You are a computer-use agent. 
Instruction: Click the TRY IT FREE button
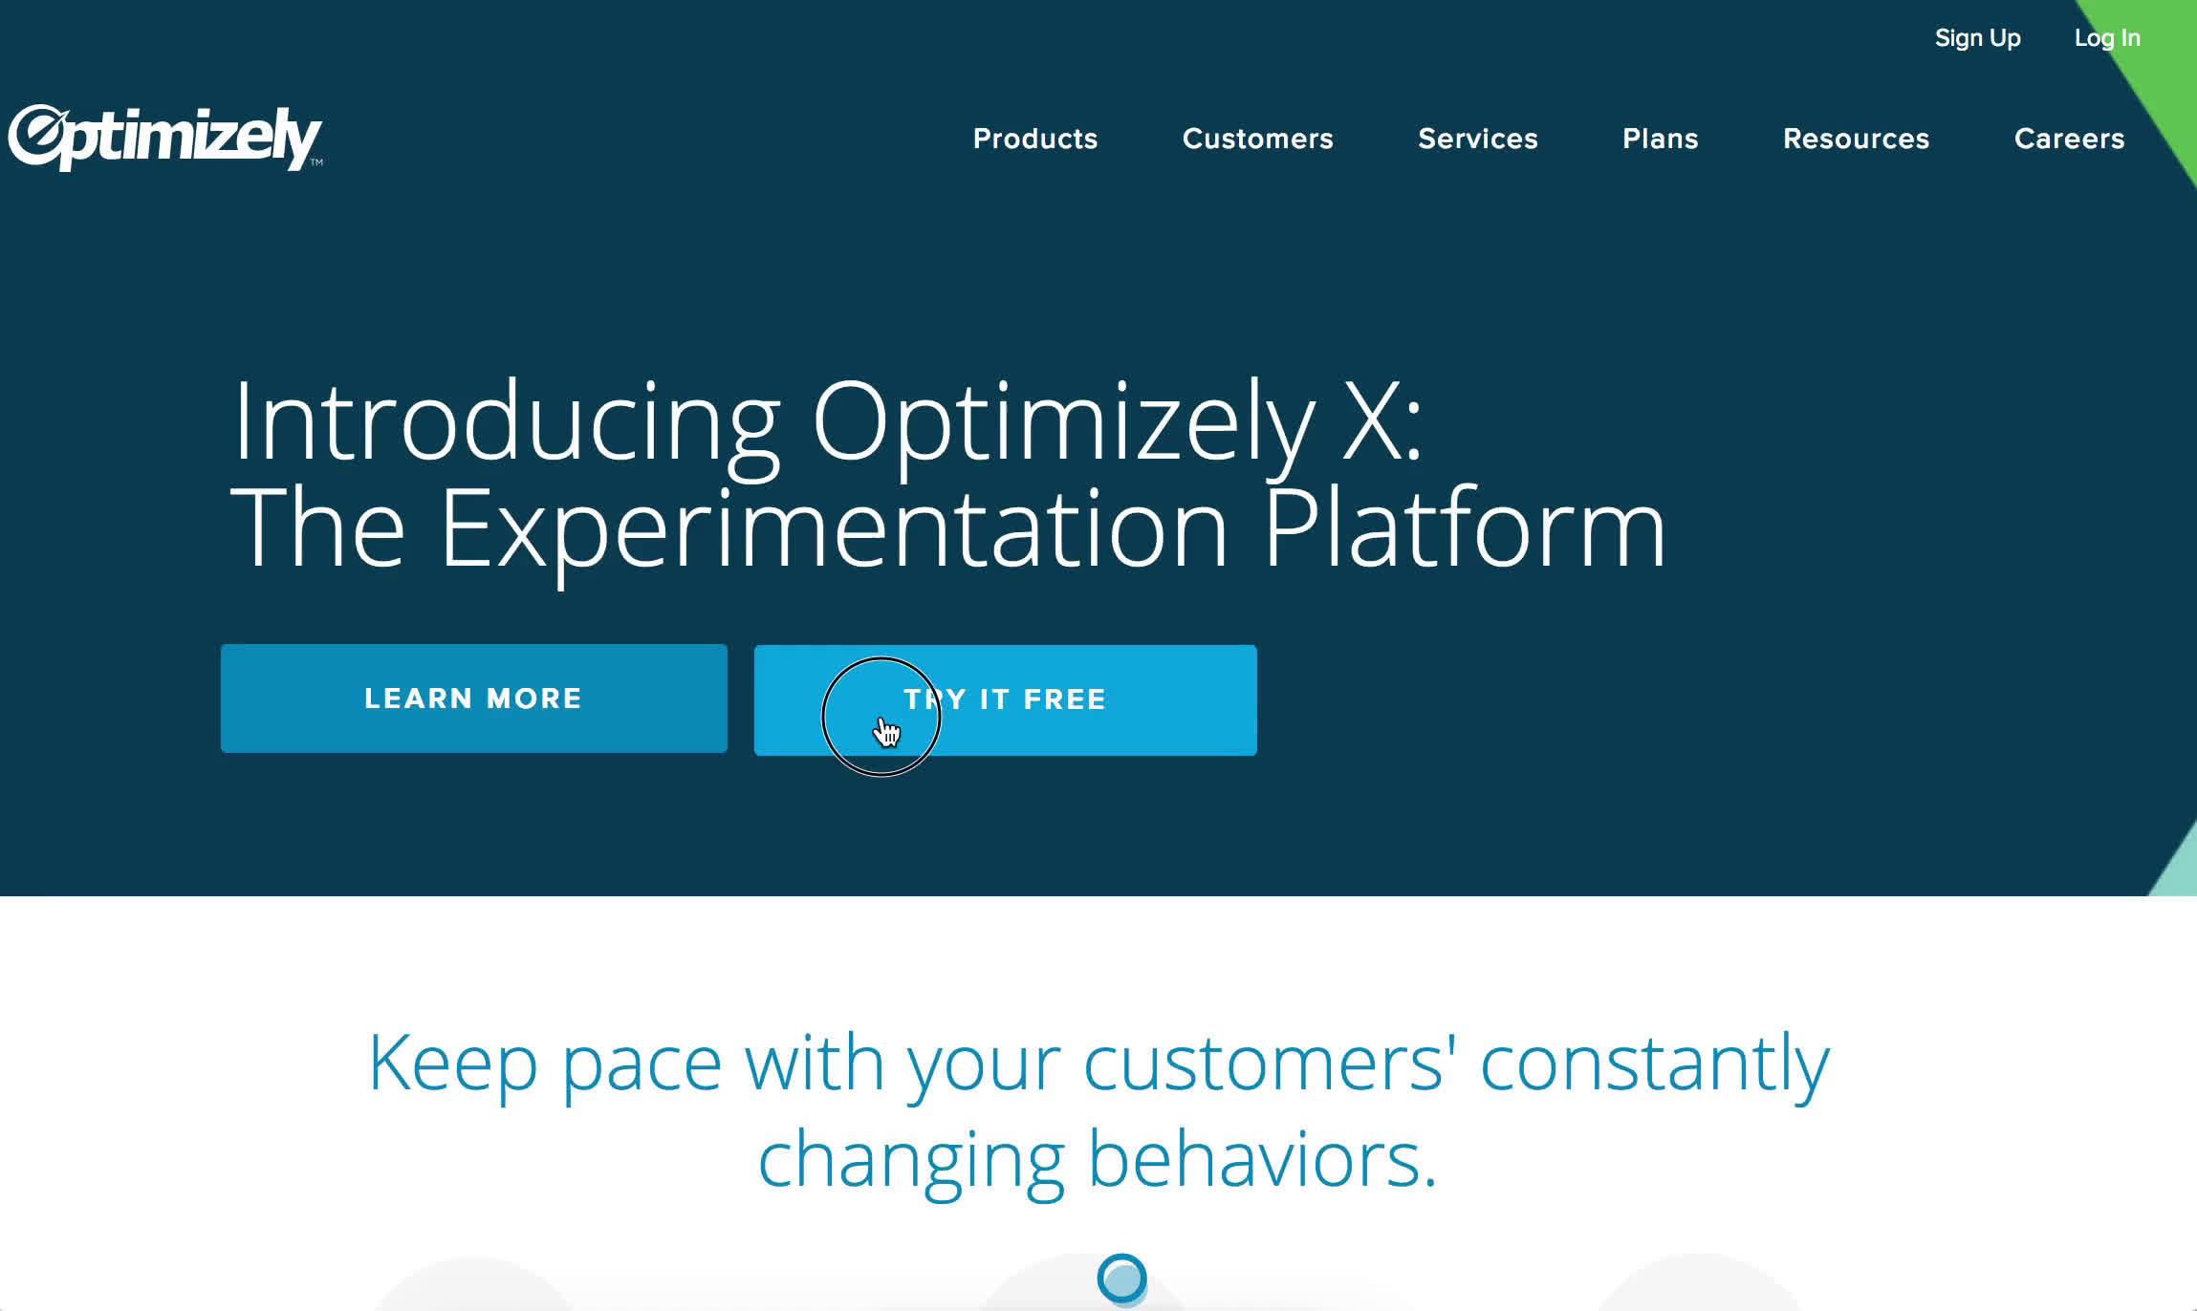click(1004, 698)
